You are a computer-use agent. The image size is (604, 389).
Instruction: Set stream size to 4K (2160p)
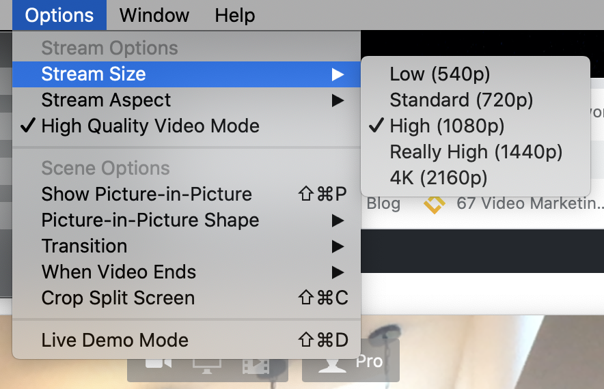(476, 177)
